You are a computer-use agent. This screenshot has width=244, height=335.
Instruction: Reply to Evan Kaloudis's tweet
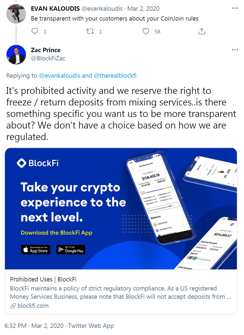35,32
